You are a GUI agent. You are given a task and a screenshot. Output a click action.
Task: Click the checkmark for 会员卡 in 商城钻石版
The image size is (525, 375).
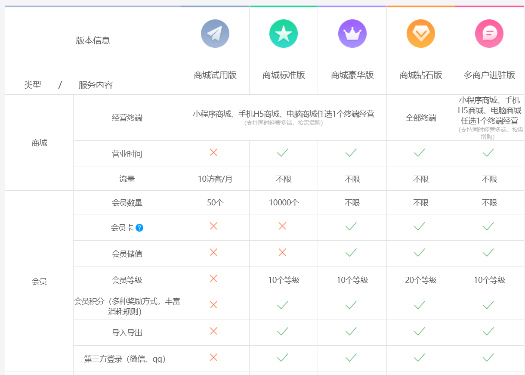(x=420, y=226)
